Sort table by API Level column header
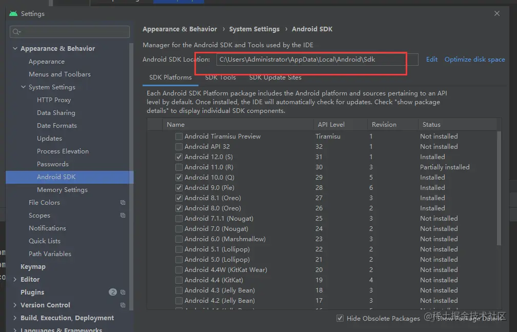The image size is (517, 332). pyautogui.click(x=340, y=124)
